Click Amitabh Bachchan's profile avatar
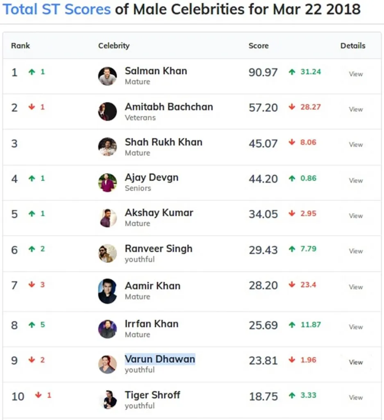Image resolution: width=384 pixels, height=420 pixels. point(107,112)
